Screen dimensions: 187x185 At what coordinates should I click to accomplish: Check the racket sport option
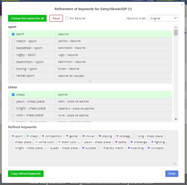(13, 76)
